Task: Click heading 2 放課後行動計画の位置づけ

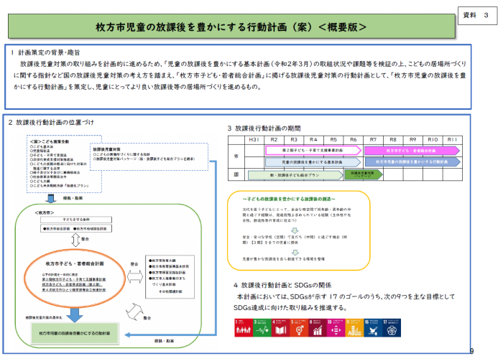Action: tap(51, 123)
